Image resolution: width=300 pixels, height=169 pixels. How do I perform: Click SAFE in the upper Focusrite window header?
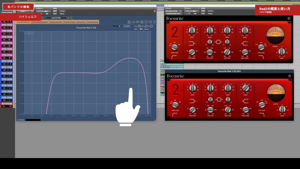(203, 13)
